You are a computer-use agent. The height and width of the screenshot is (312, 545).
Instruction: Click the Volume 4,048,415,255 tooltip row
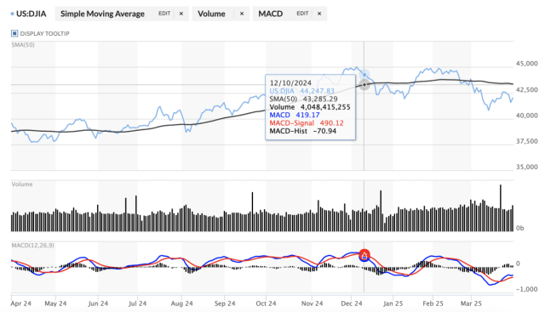coord(310,107)
